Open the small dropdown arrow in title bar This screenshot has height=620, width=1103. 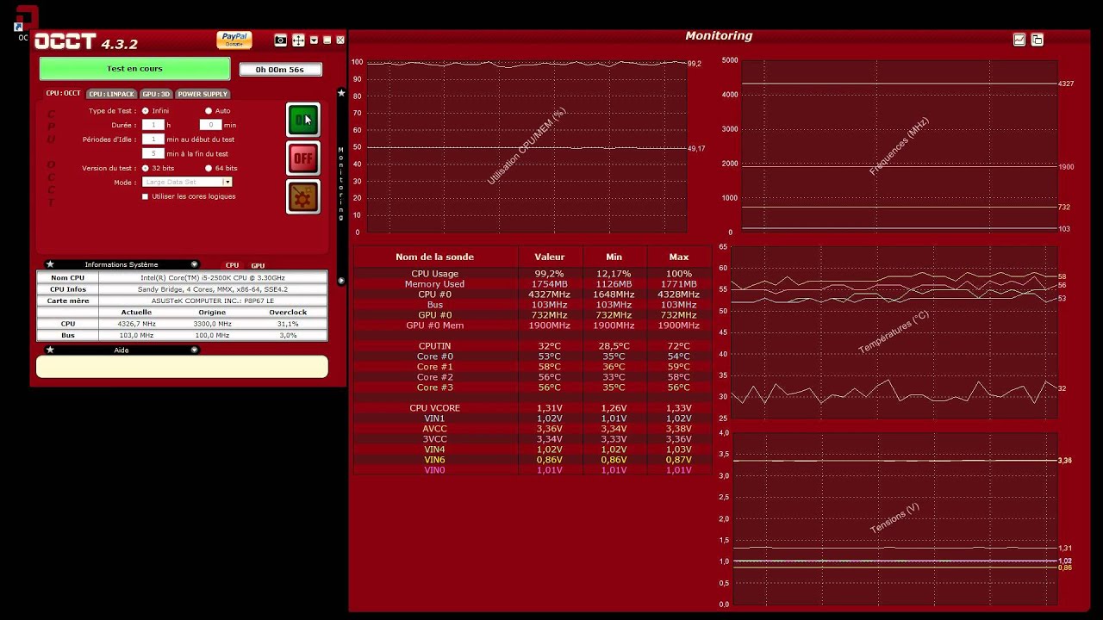[314, 40]
